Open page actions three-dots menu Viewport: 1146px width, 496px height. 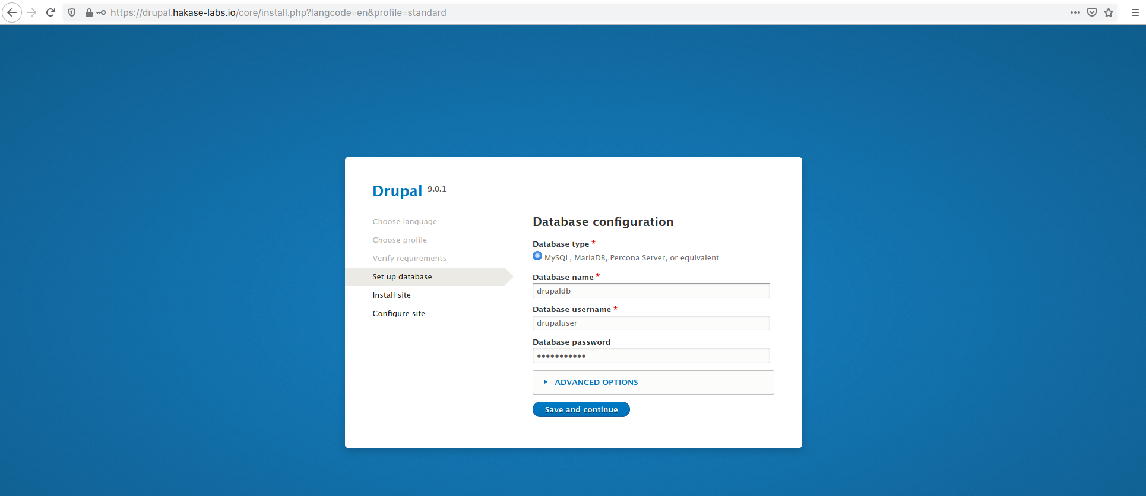pos(1075,12)
